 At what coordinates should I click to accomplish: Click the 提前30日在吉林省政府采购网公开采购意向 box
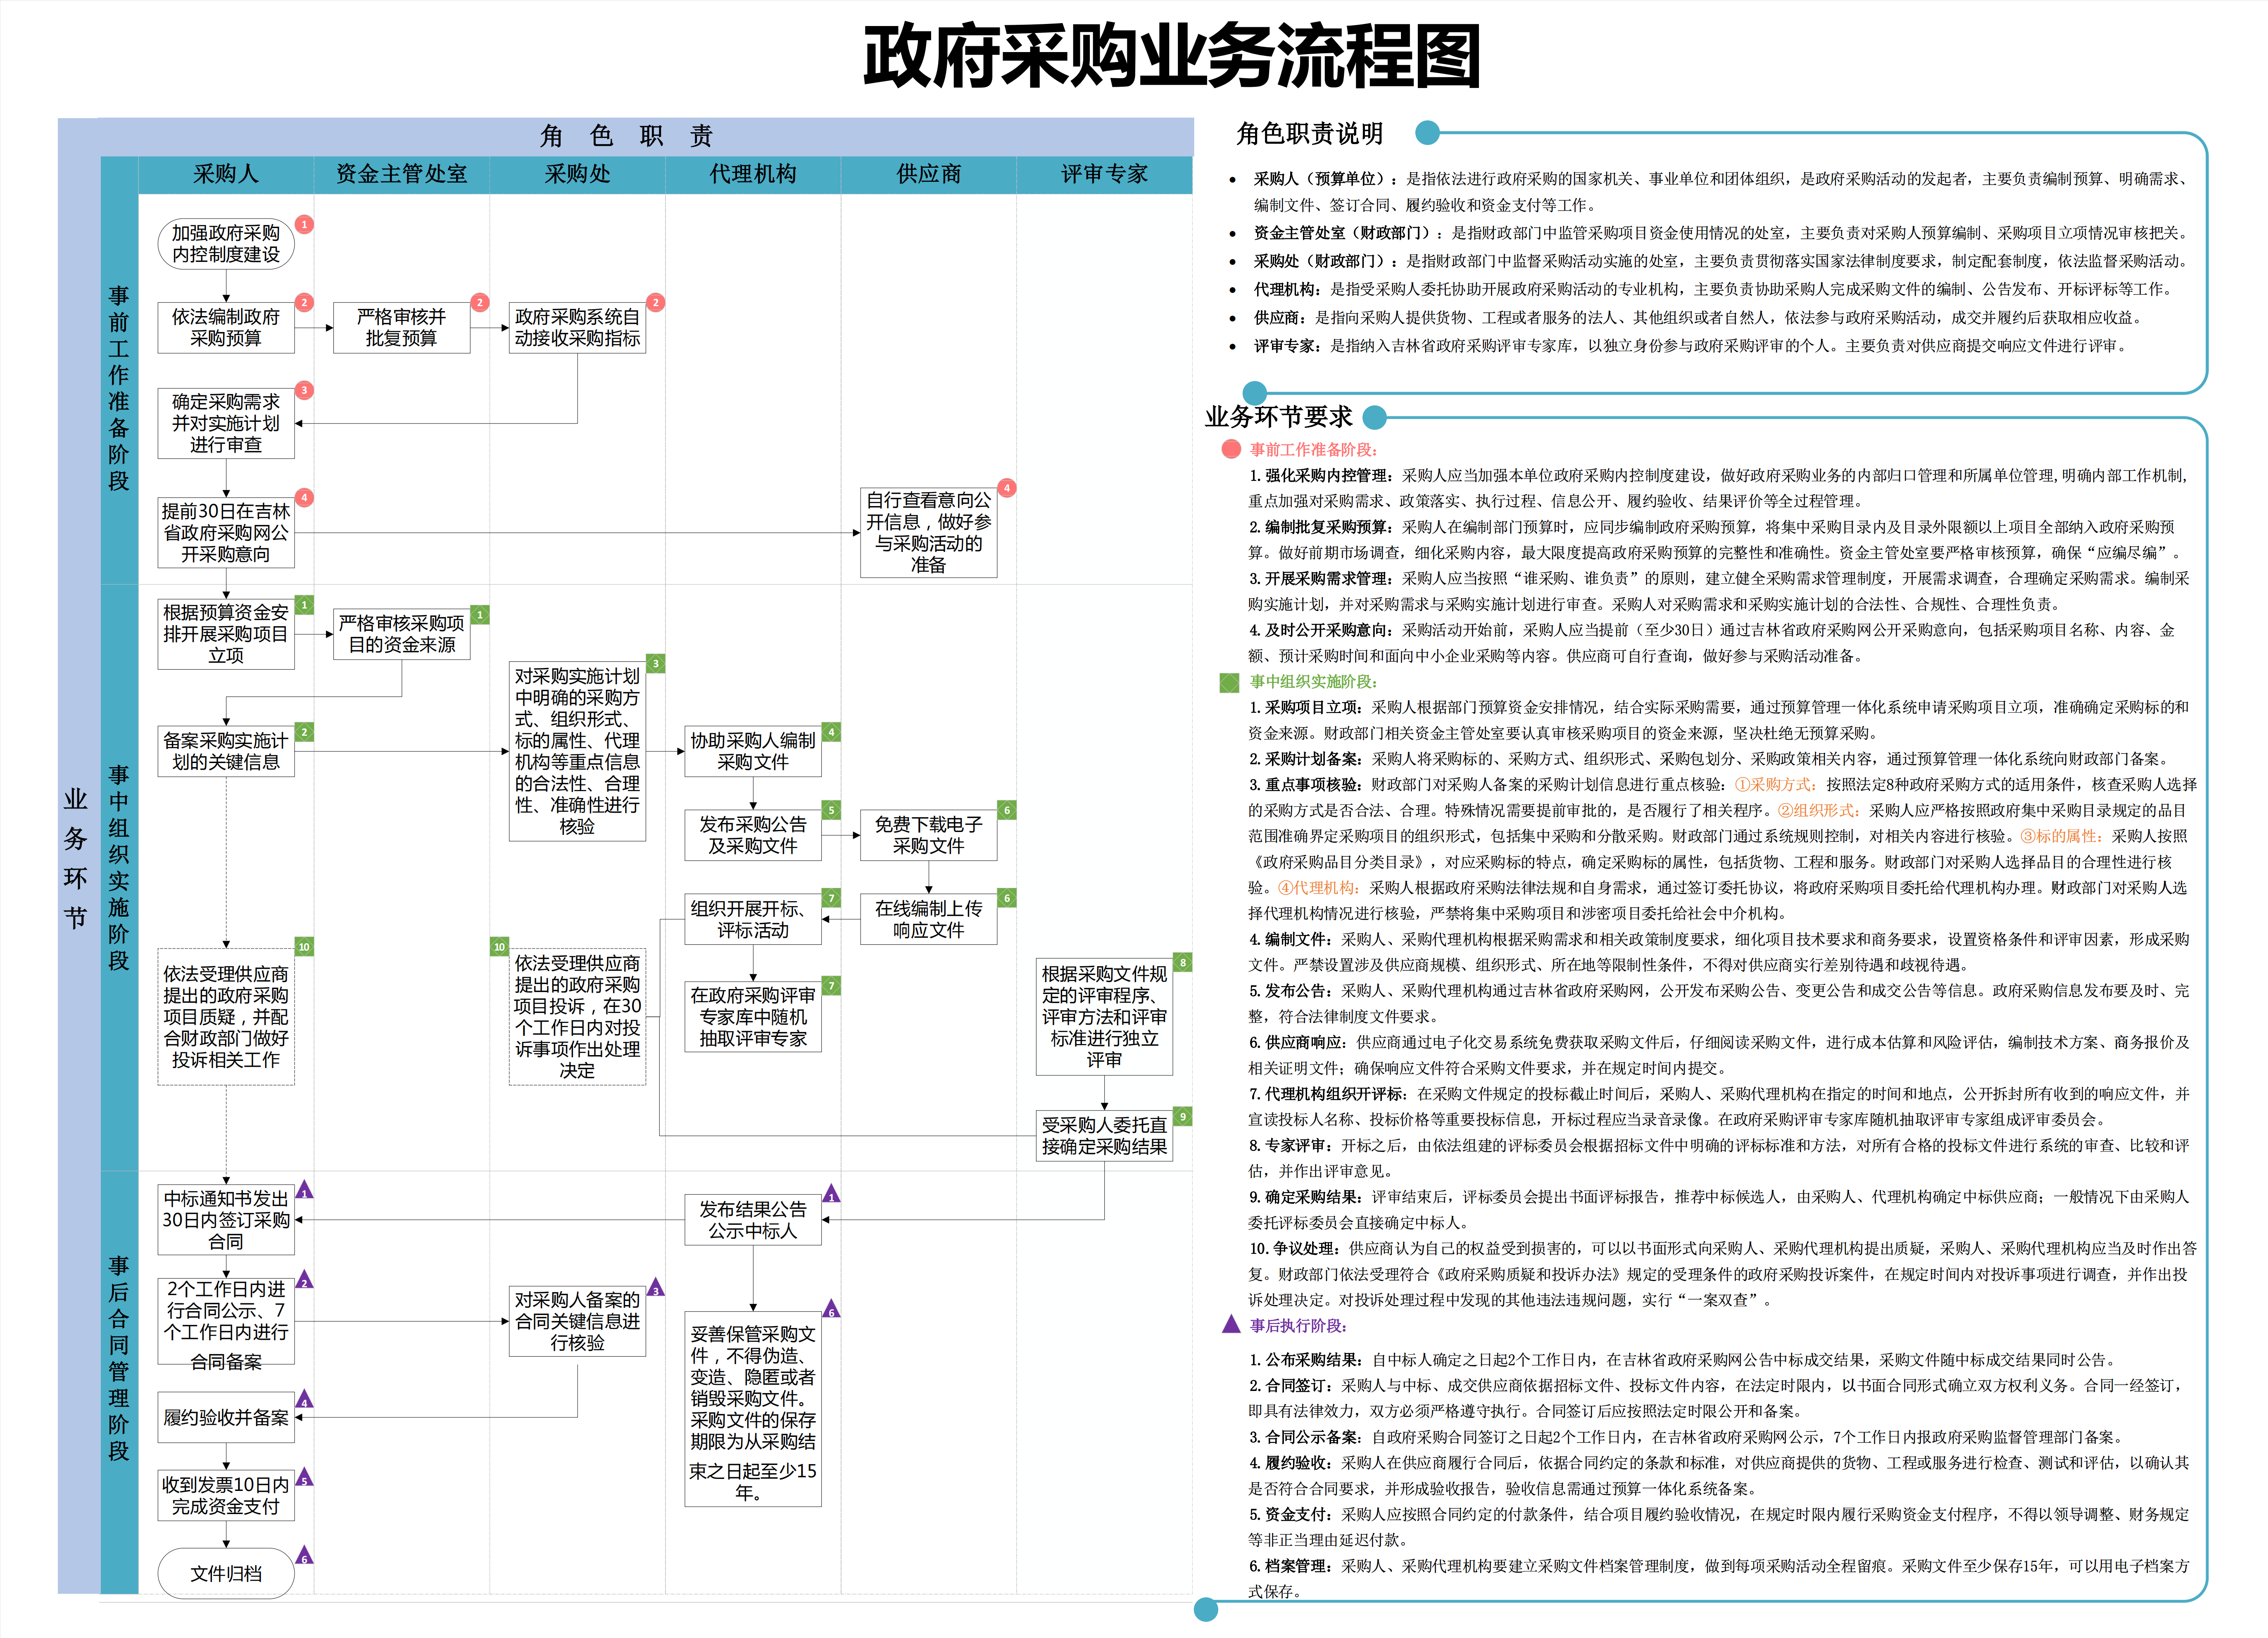click(226, 532)
